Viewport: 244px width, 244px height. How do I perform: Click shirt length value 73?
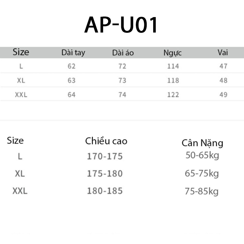(x=122, y=81)
